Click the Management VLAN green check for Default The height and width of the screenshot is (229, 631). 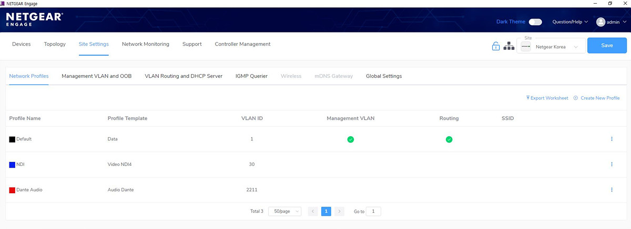coord(350,139)
